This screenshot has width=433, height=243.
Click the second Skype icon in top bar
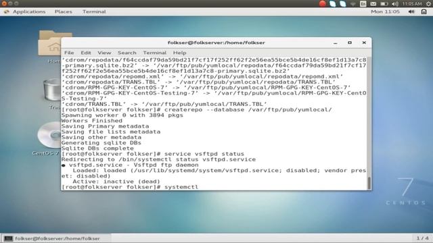343,3
